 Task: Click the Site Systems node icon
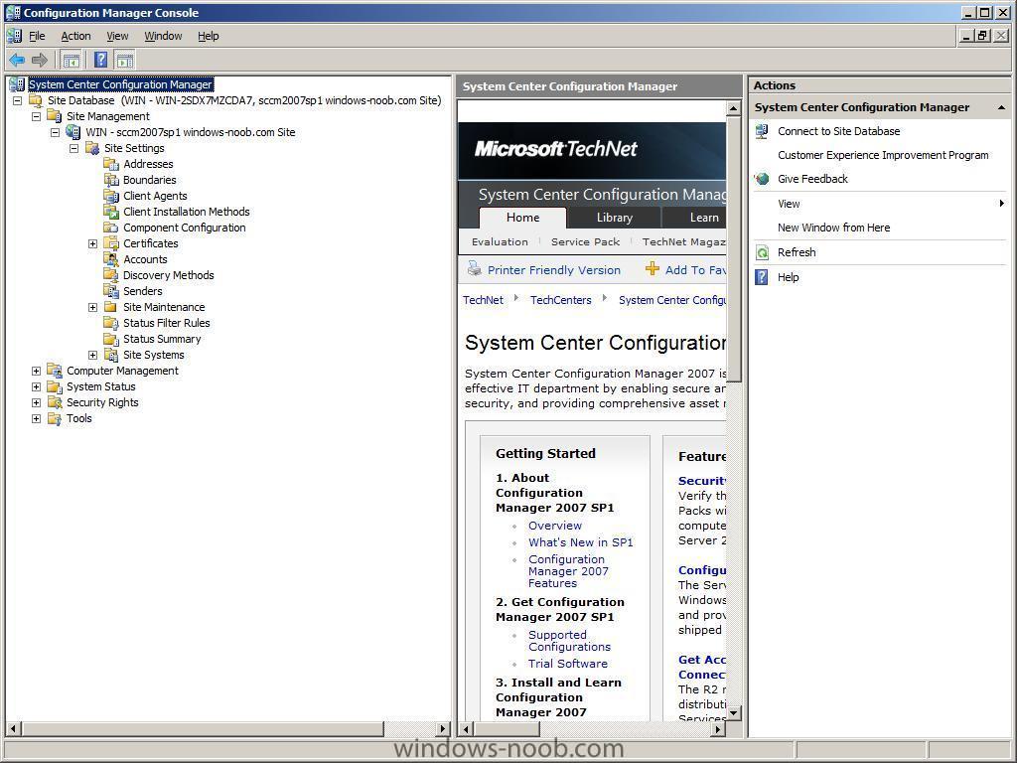point(111,355)
